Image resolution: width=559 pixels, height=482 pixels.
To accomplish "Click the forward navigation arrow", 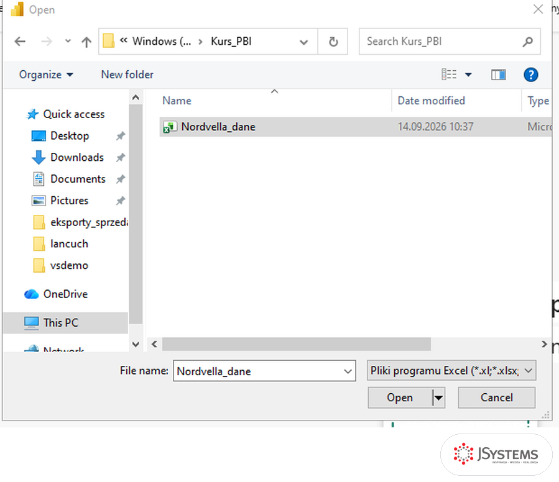I will click(47, 42).
